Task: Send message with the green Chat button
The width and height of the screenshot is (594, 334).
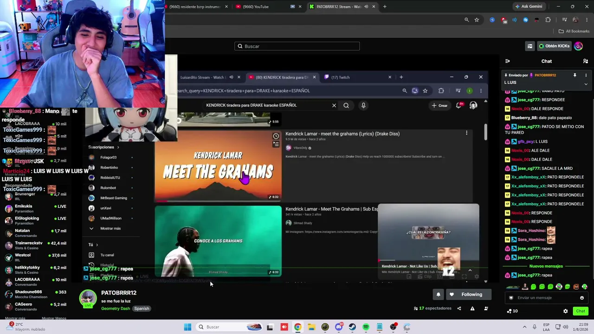Action: [581, 311]
